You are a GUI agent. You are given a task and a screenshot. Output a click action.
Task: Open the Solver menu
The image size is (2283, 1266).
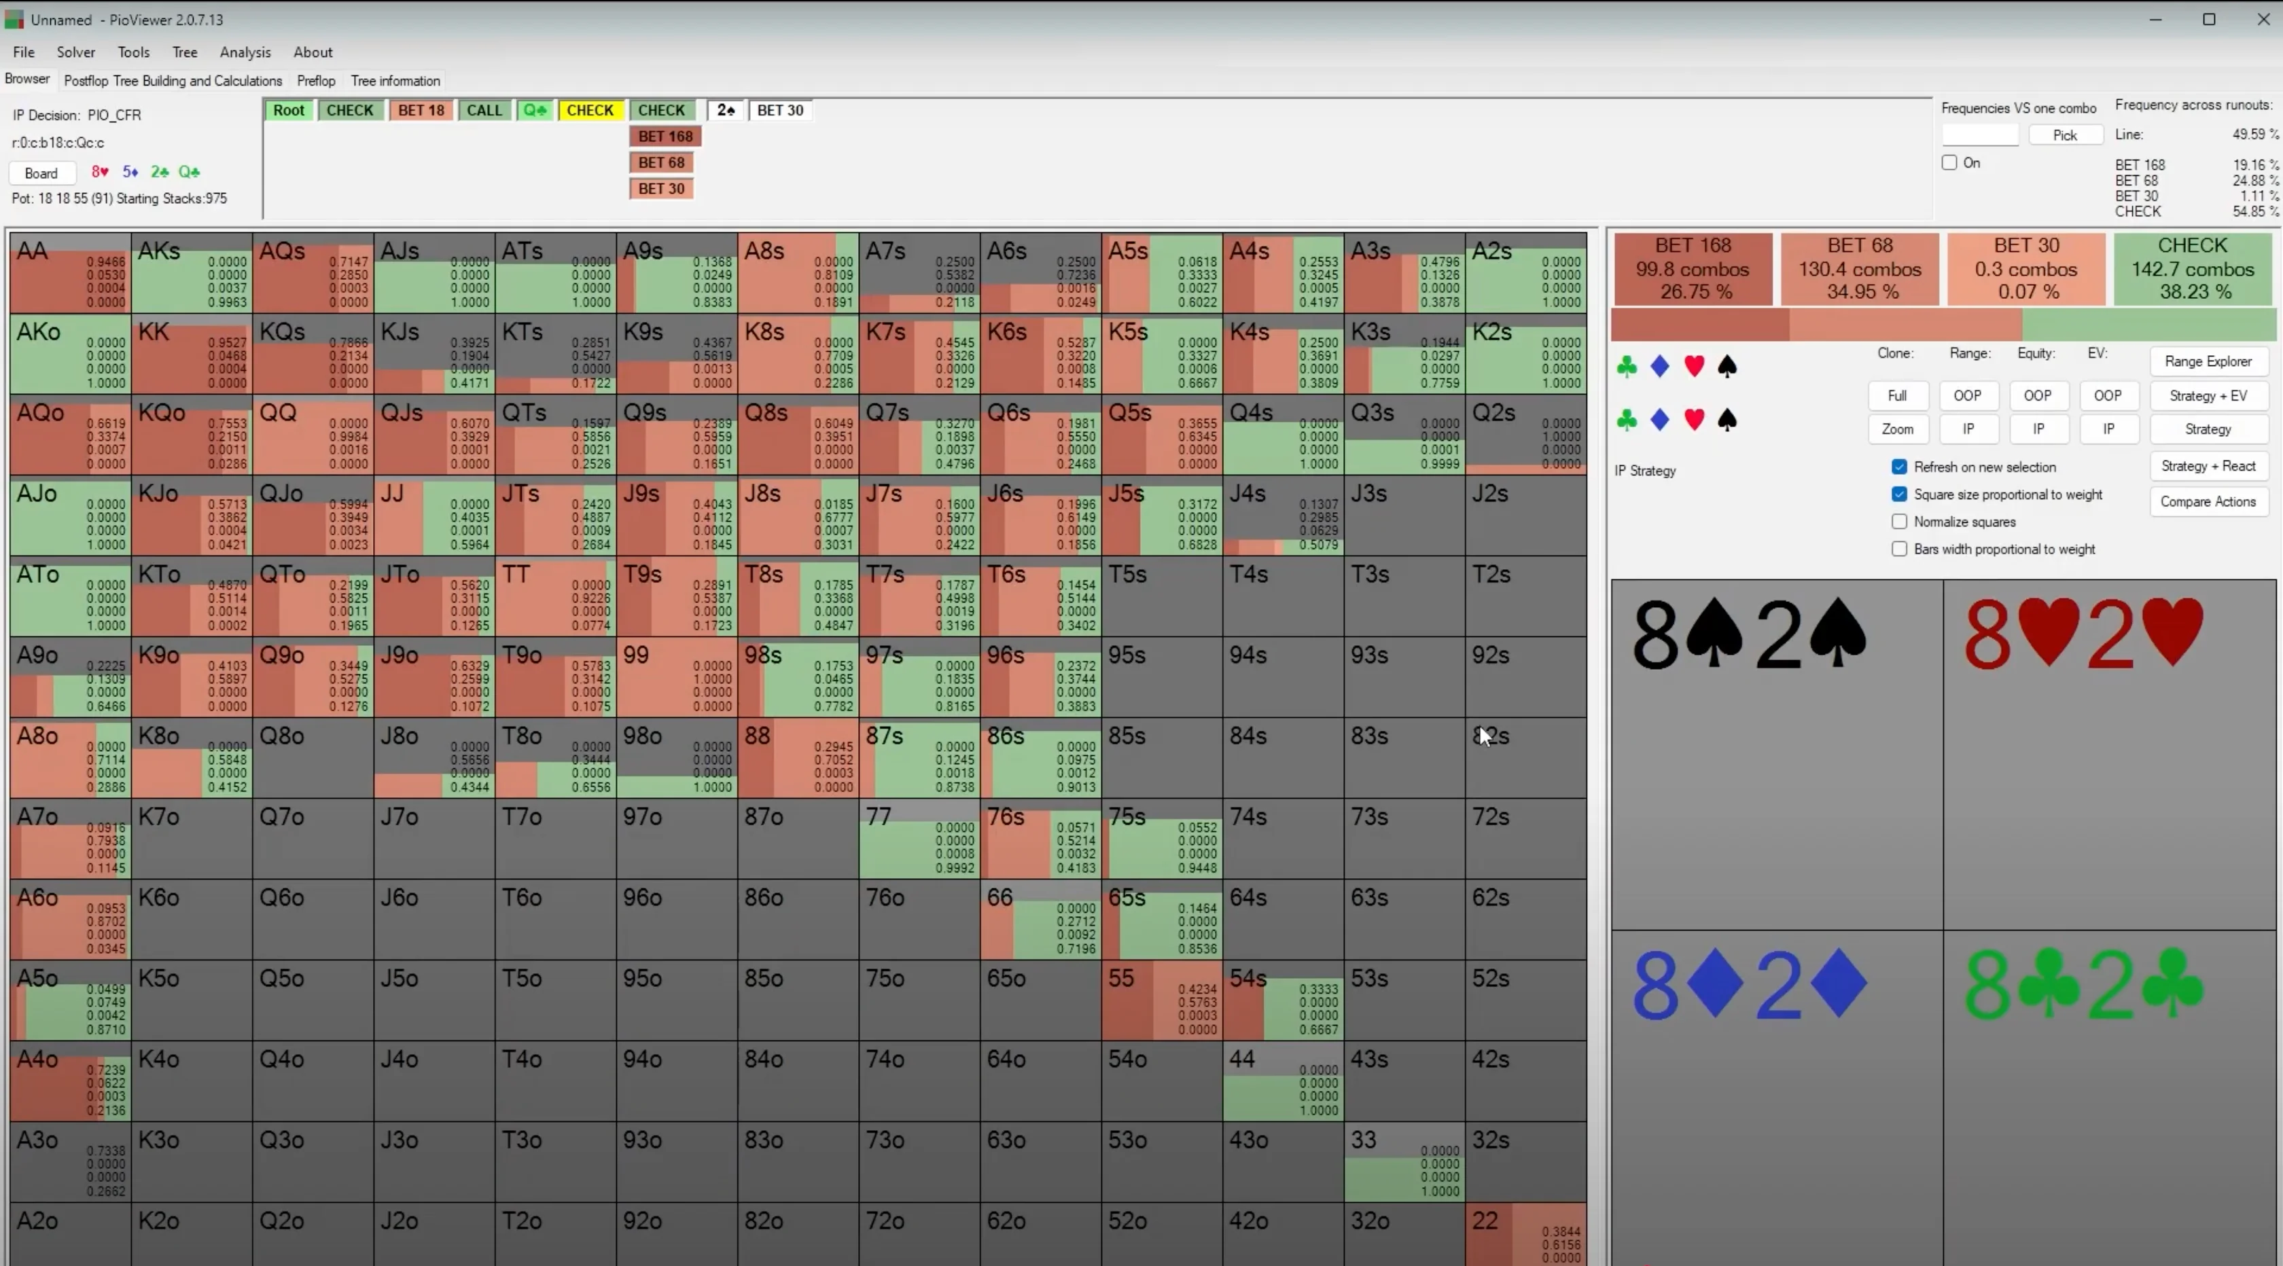coord(75,52)
